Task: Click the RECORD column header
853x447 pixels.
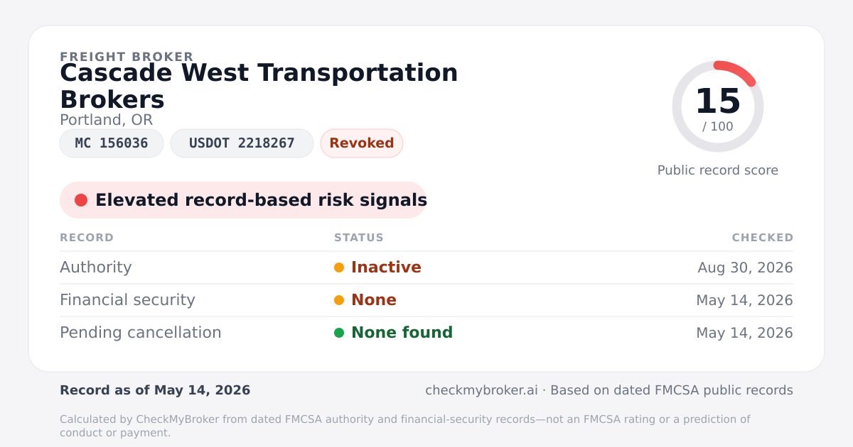Action: [x=87, y=238]
